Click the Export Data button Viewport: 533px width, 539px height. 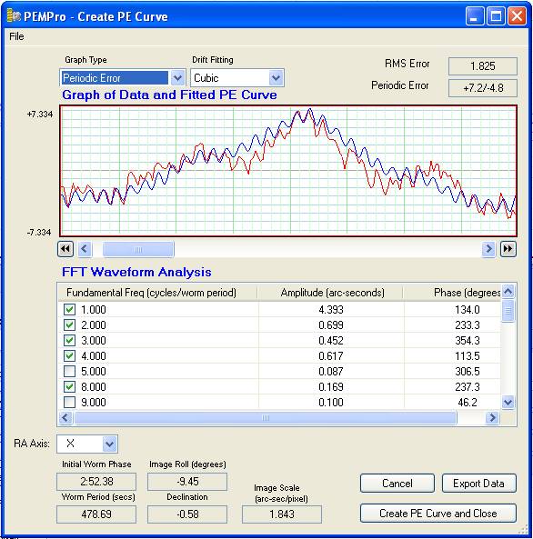point(478,484)
